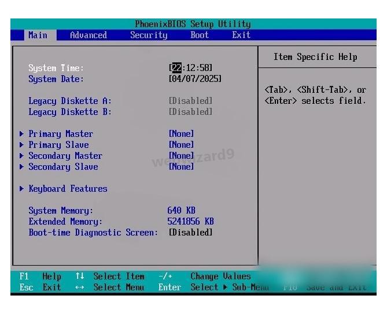Select the System Date value field
Screen dimensions: 387x314
pos(195,79)
